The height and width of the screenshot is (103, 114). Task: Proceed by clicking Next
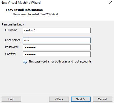(x=81, y=99)
